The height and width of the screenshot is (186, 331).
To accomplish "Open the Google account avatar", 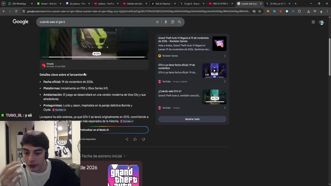I will pyautogui.click(x=321, y=22).
